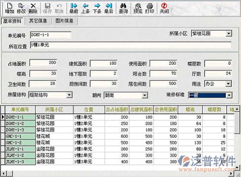
Task: Click the 删除 (Delete) toolbar icon
Action: click(33, 8)
